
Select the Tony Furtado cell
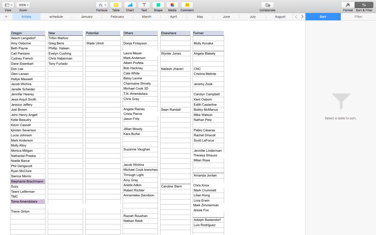65,64
